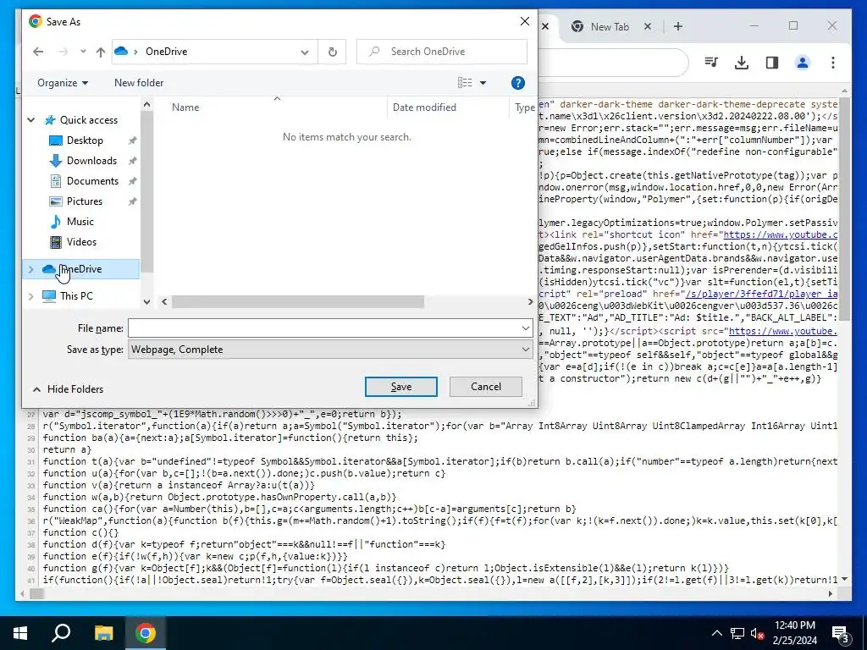Open the view options dropdown arrow
This screenshot has height=650, width=867.
pyautogui.click(x=483, y=83)
